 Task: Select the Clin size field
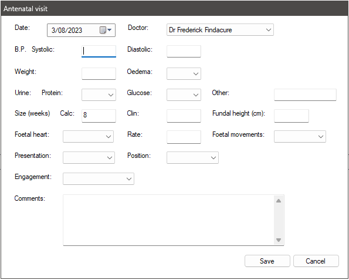click(x=184, y=116)
